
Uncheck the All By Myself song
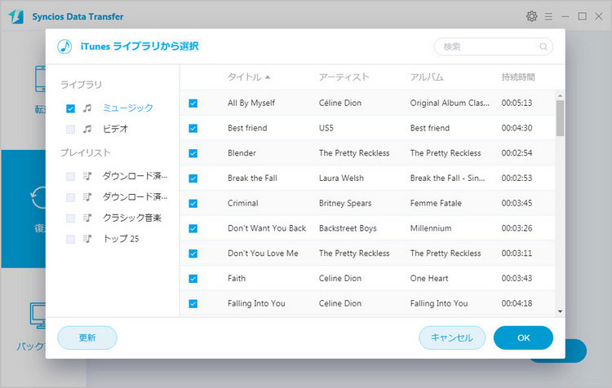pyautogui.click(x=193, y=104)
